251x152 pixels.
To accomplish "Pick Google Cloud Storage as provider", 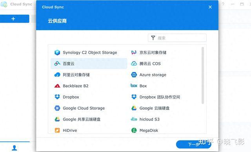I will (x=84, y=108).
